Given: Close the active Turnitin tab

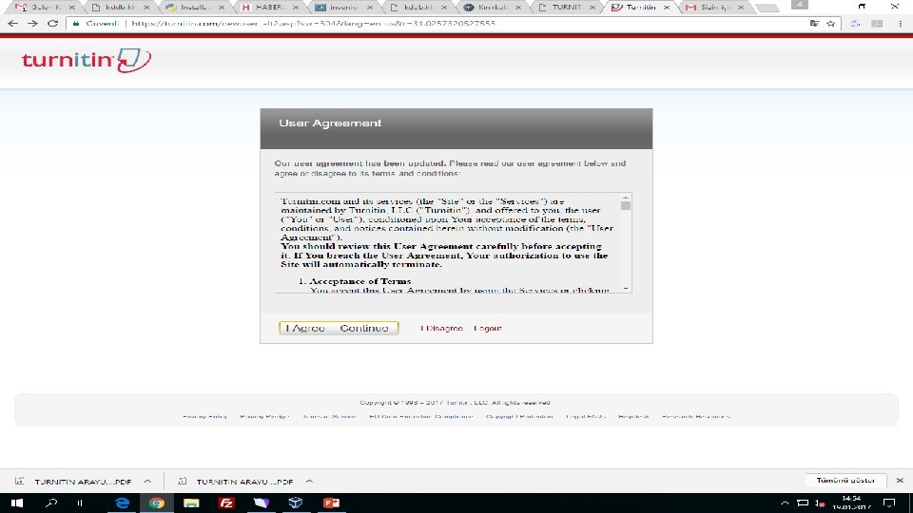Looking at the screenshot, I should point(666,7).
